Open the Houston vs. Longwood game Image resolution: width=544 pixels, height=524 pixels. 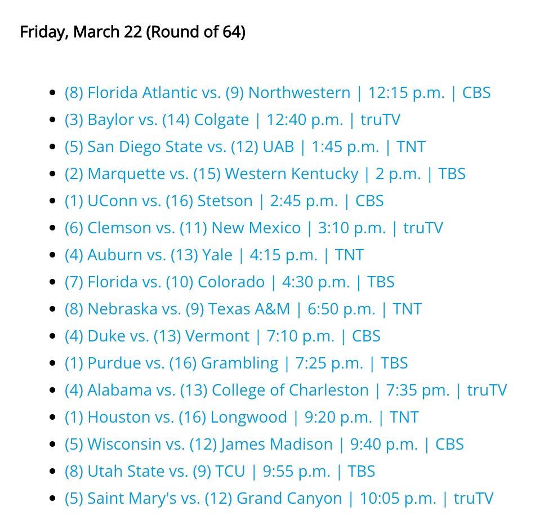242,418
